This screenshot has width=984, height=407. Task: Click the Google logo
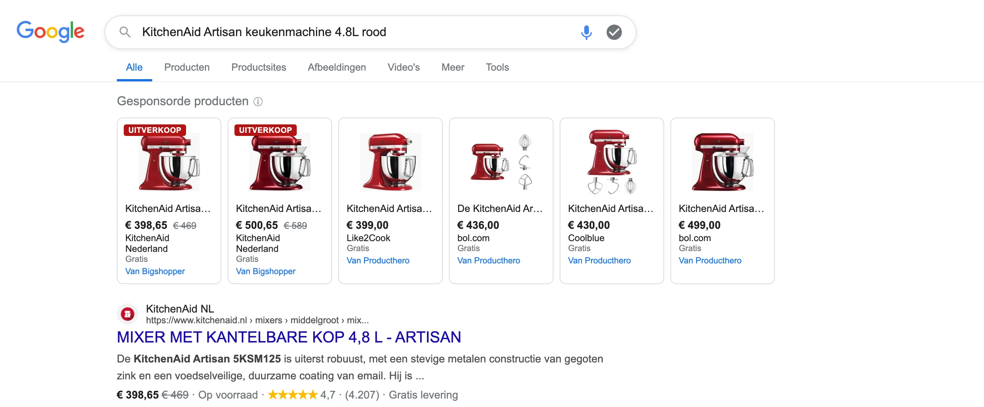coord(50,31)
